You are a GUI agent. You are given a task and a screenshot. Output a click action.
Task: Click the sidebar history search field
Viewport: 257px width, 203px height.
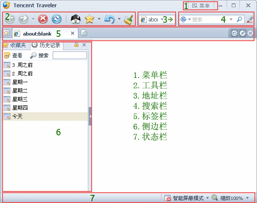point(70,55)
